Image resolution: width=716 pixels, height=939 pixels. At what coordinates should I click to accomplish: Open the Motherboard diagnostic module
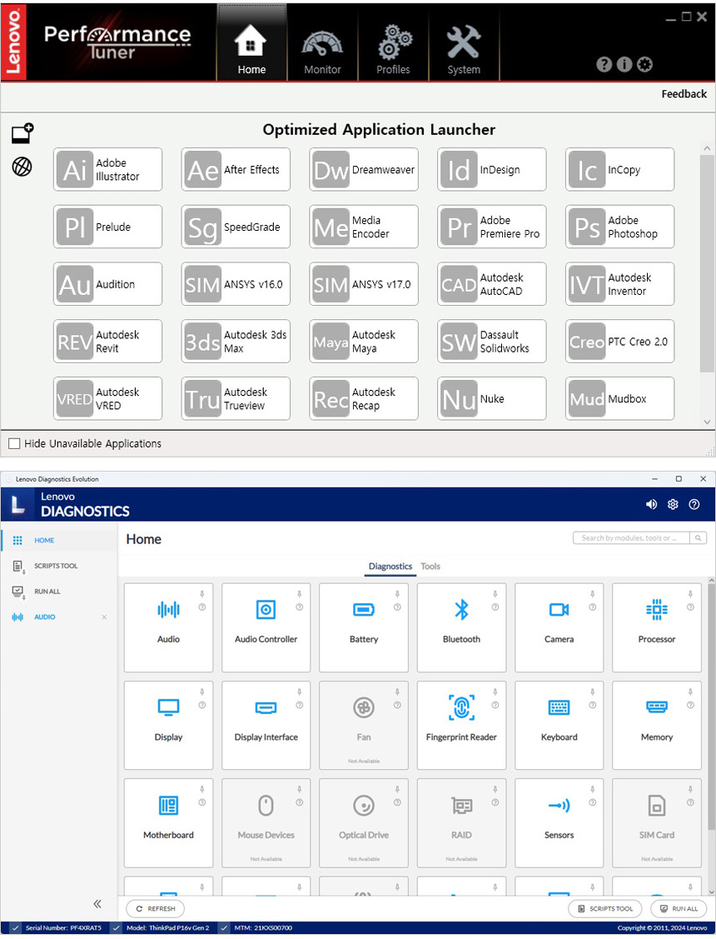(x=168, y=823)
